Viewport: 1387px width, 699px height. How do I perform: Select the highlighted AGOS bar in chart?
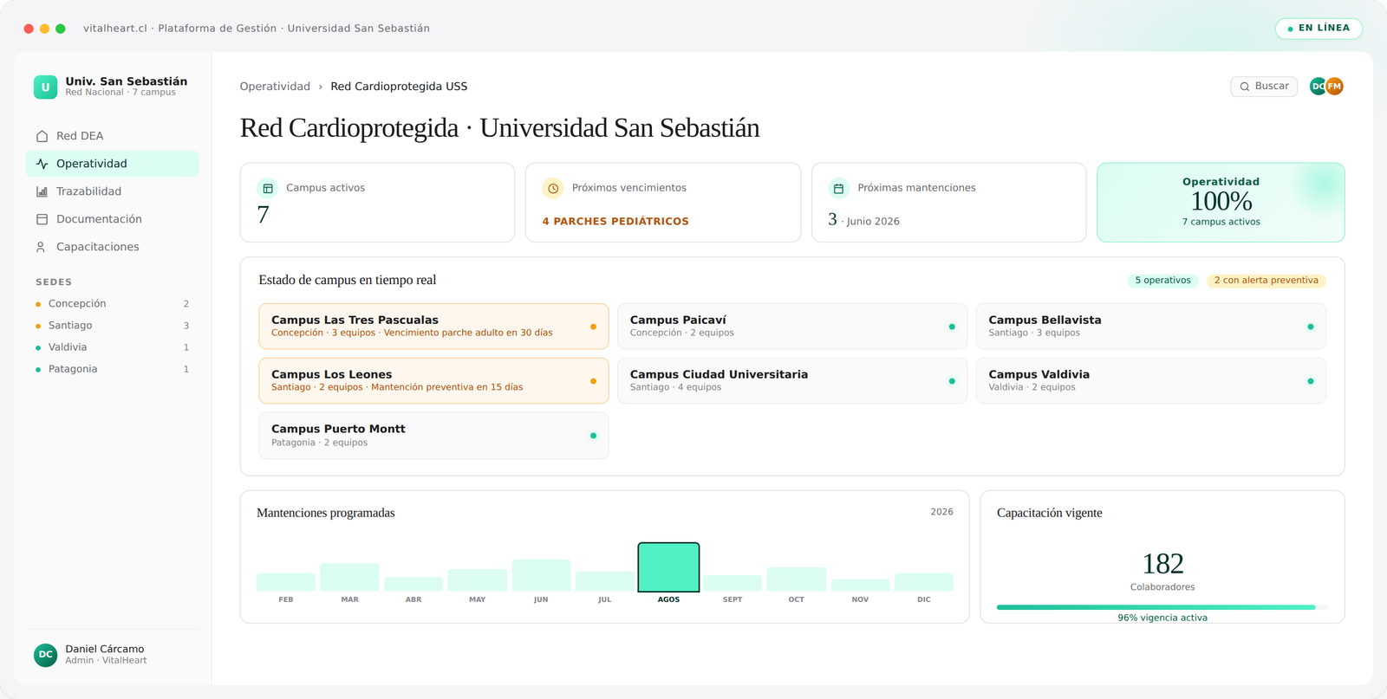click(x=668, y=567)
